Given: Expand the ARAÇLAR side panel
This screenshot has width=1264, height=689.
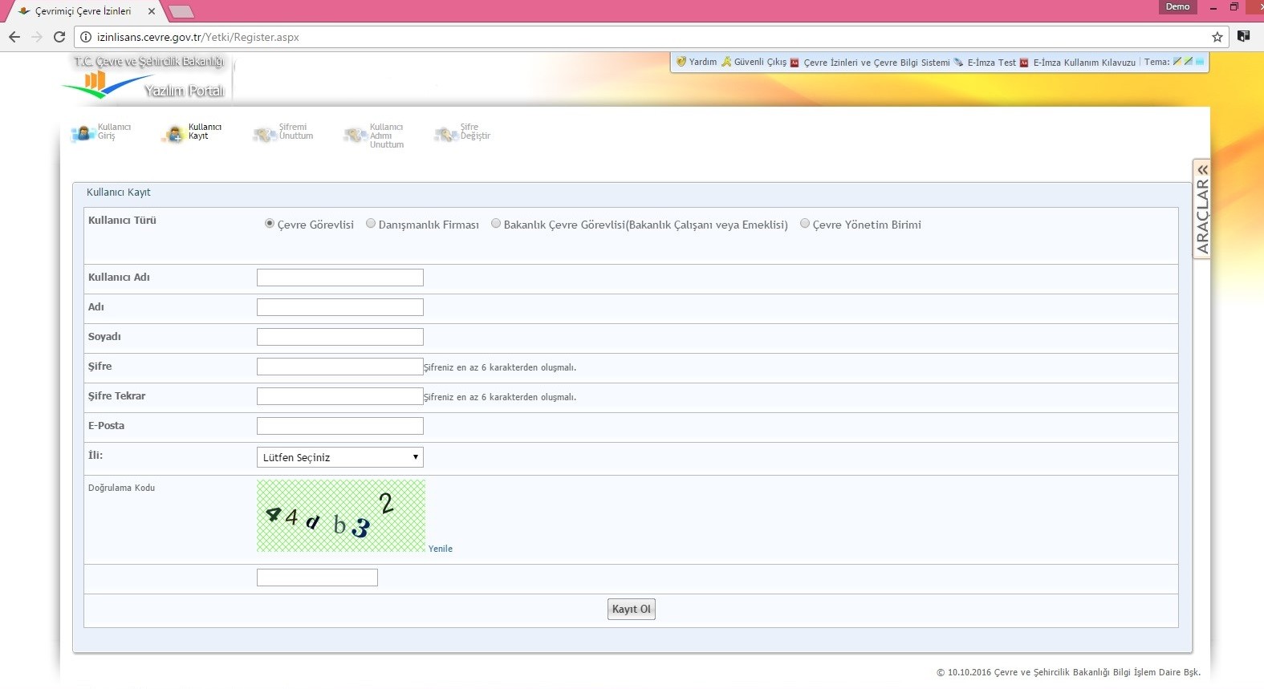Looking at the screenshot, I should coord(1201,209).
